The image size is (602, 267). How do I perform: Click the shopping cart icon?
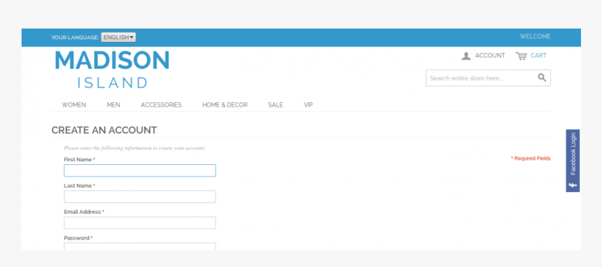[x=521, y=56]
